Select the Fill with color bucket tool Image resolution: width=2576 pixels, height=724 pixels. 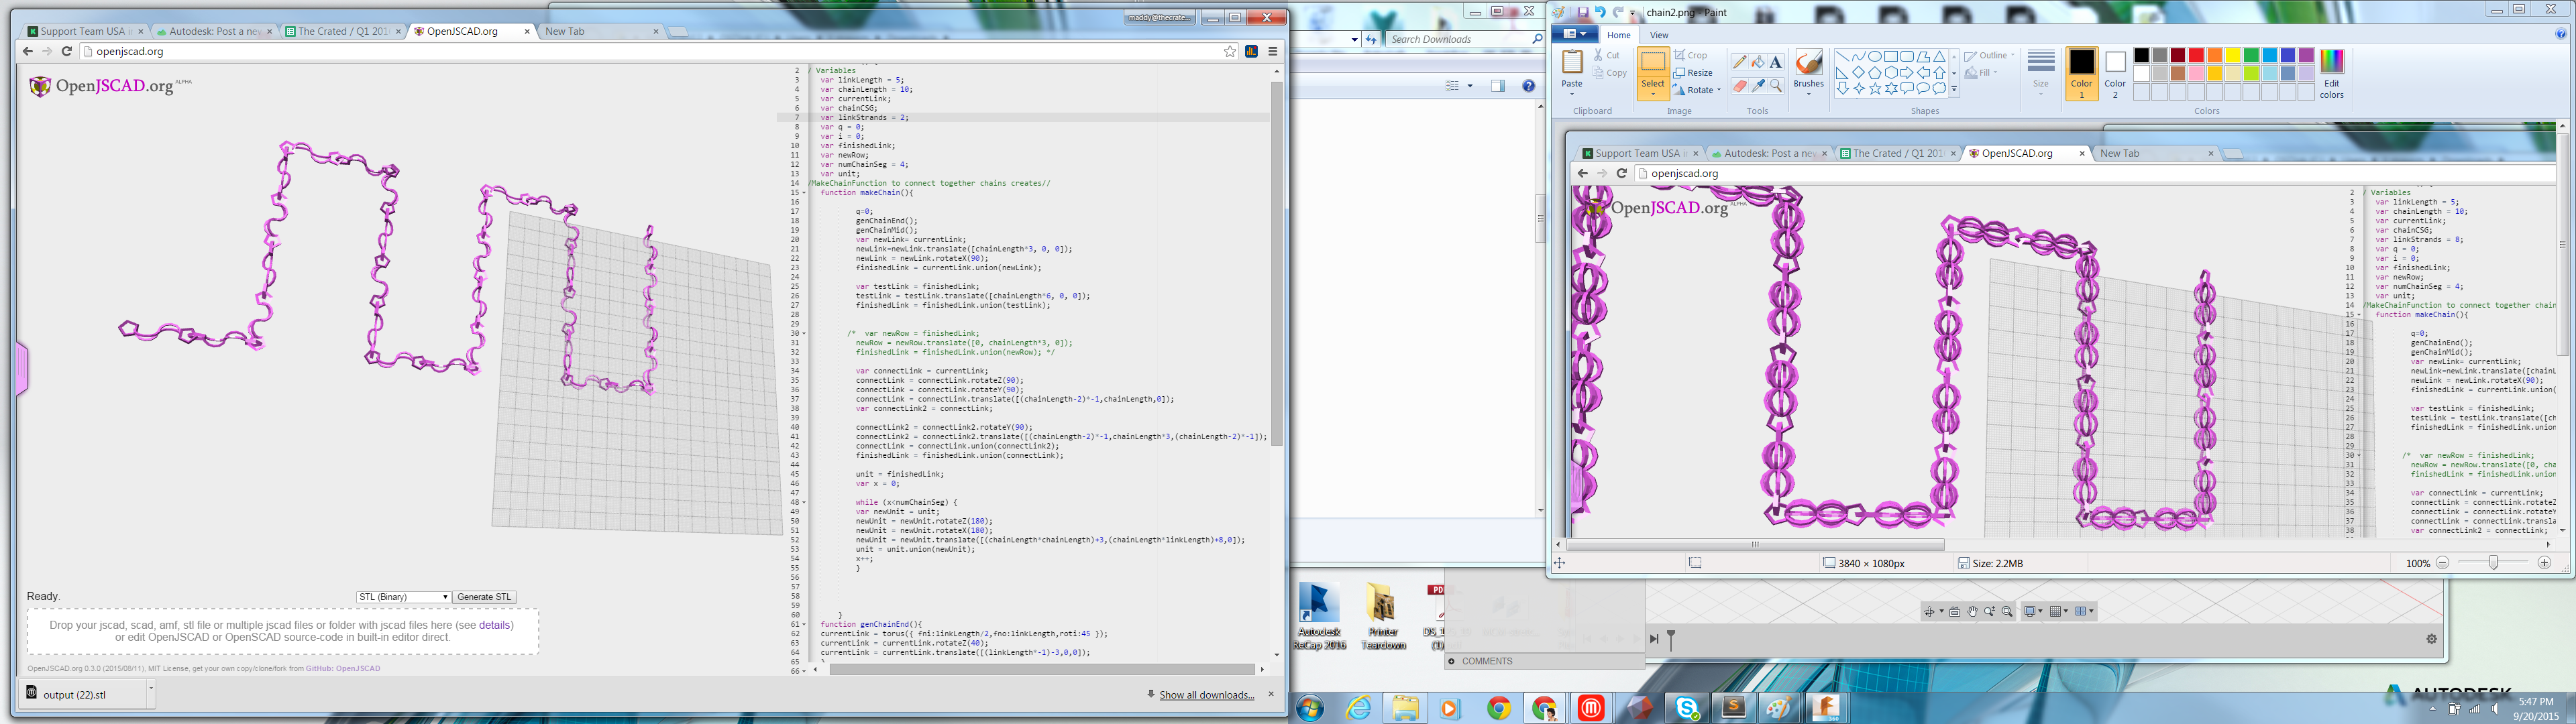click(1758, 62)
